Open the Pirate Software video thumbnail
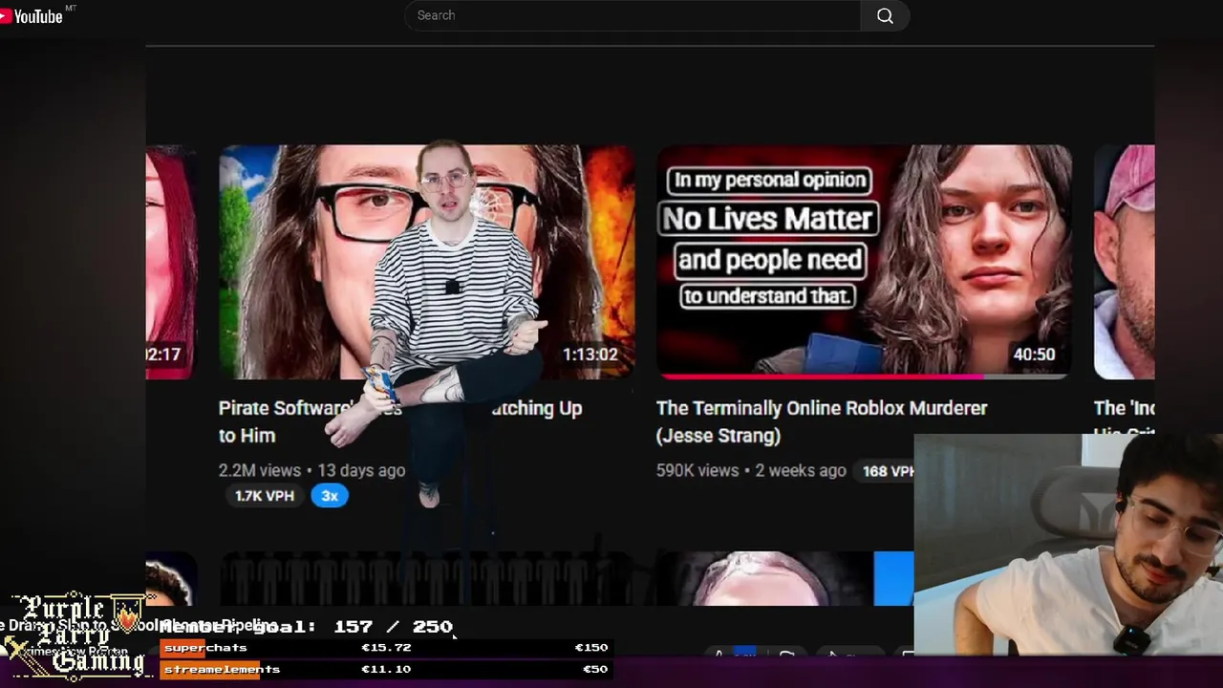1223x688 pixels. [x=426, y=262]
